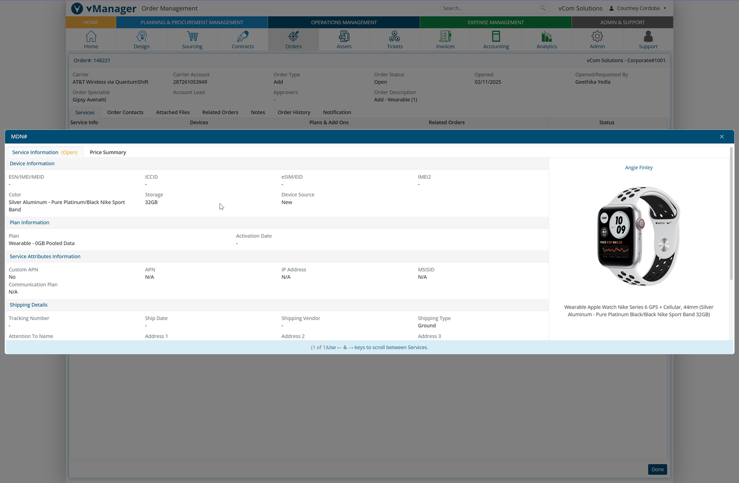Screen dimensions: 739x483
Task: Click the vCom Solutions company name
Action: 580,8
